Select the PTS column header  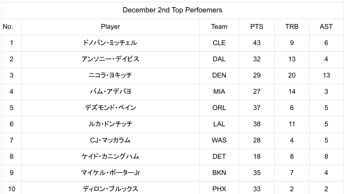[257, 27]
